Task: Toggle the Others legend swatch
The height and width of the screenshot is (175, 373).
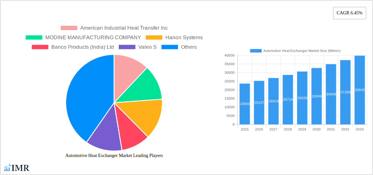Action: [x=169, y=47]
